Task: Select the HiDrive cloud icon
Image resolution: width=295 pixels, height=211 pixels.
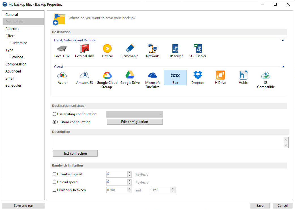Action: [221, 78]
